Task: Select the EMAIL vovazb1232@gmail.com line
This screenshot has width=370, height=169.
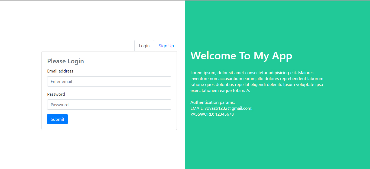Action: pyautogui.click(x=221, y=108)
